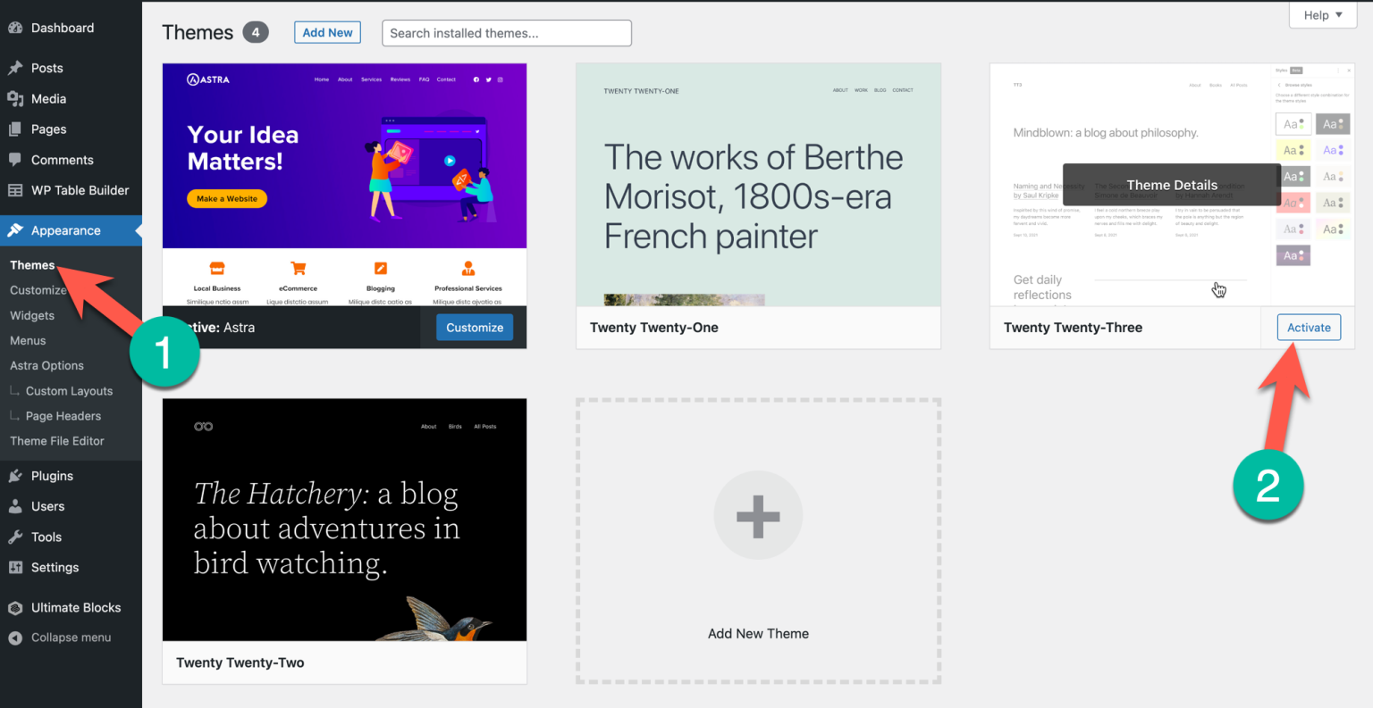Screen dimensions: 1373x708
Task: Click the Users person icon
Action: pyautogui.click(x=15, y=506)
